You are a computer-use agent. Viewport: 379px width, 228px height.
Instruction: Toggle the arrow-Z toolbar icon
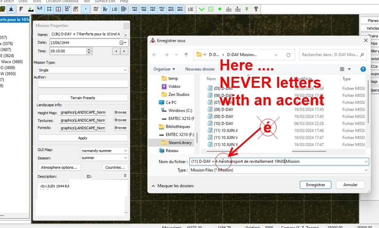pos(39,9)
